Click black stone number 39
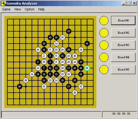The height and width of the screenshot is (119, 138). coord(20,86)
